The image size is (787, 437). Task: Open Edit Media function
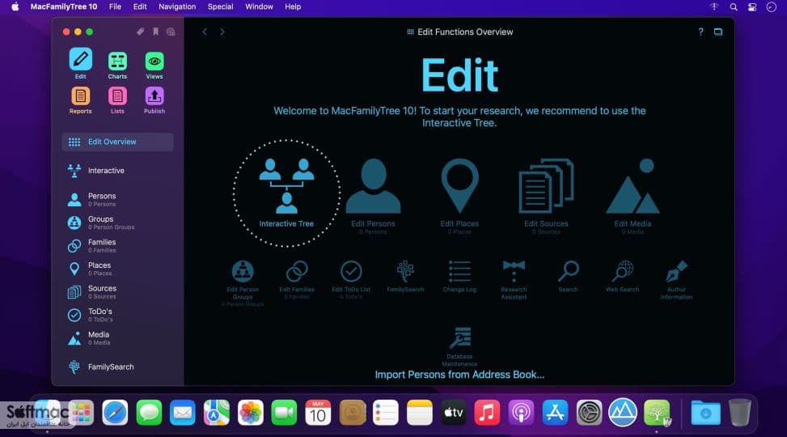point(633,196)
